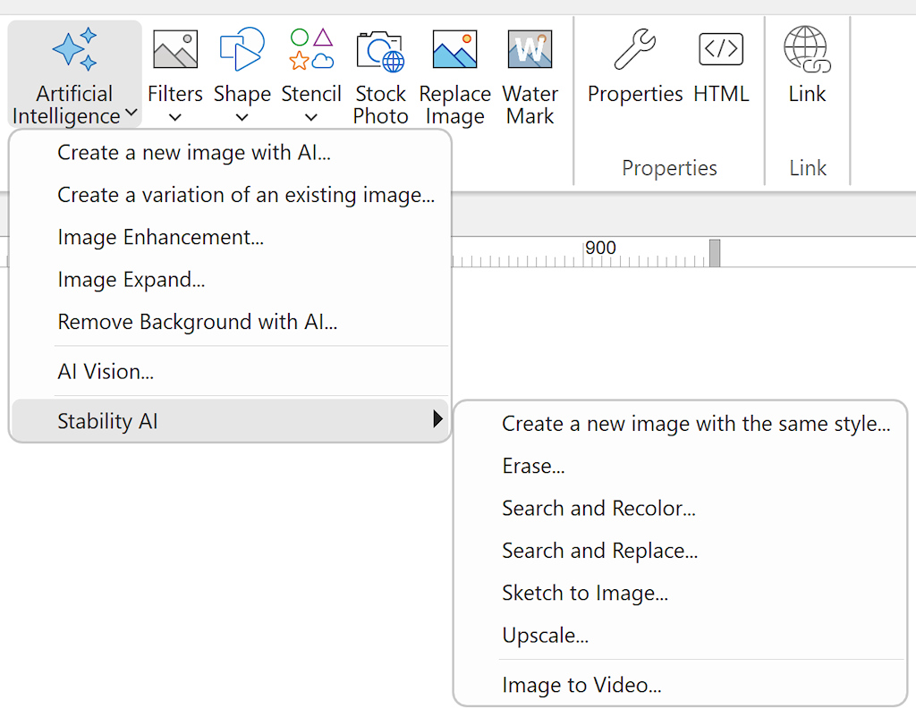916x717 pixels.
Task: Add a Water Mark icon
Action: click(530, 50)
